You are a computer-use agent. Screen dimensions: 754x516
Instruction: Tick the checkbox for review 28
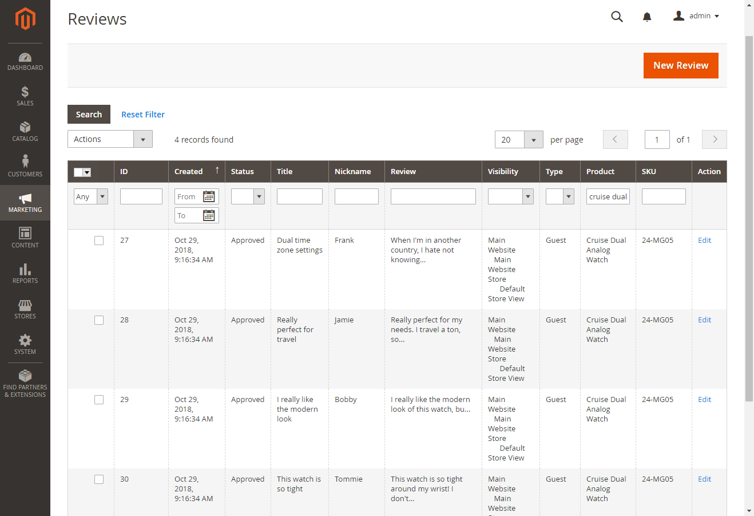coord(99,320)
